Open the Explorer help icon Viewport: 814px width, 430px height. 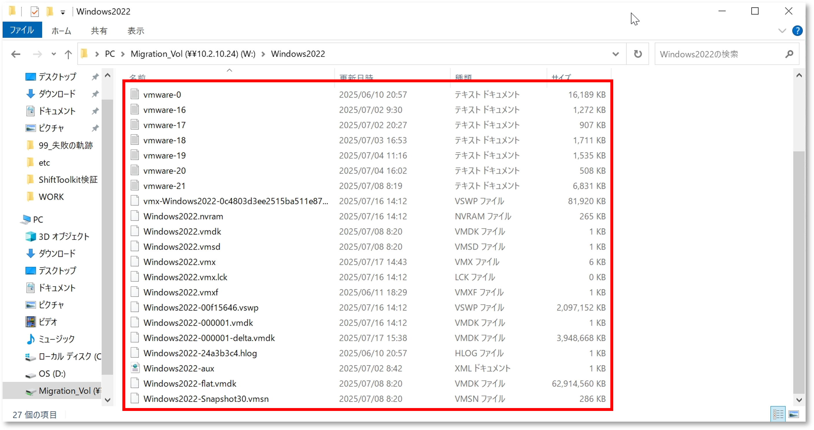797,31
